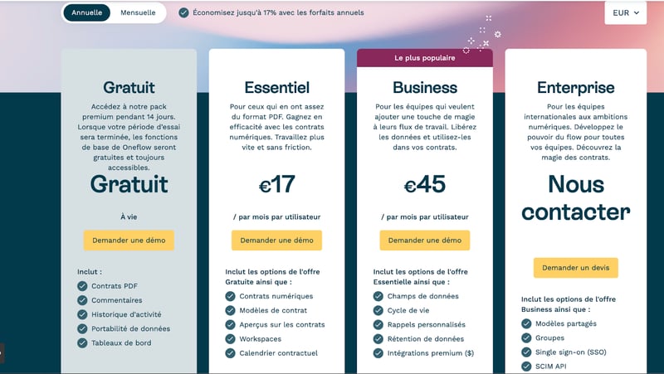Click the savings checkmark icon near Économisez text
Screen dimensions: 664x374
point(183,12)
